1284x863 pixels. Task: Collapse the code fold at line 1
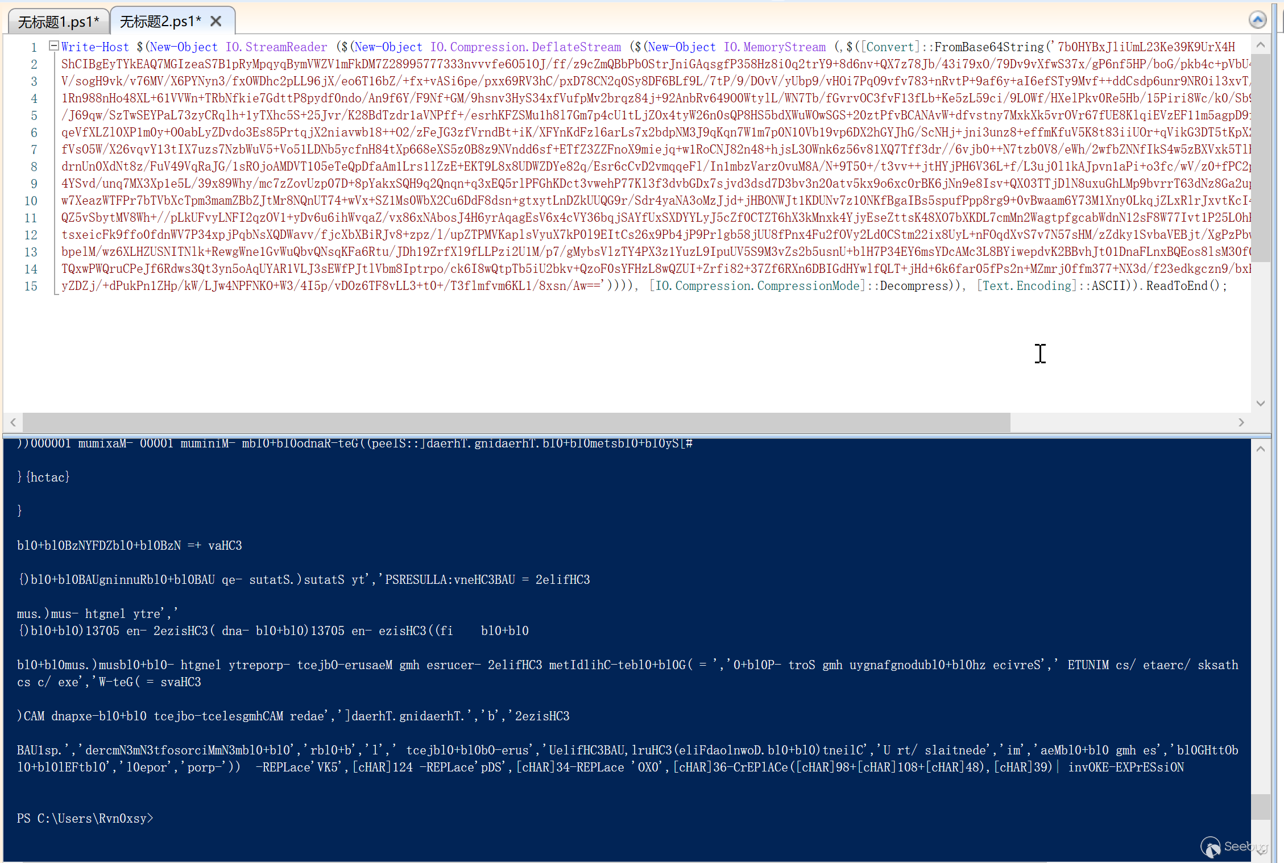pos(53,45)
